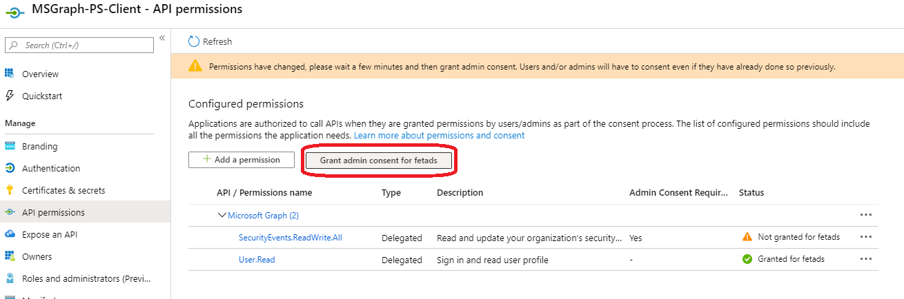Viewport: 904px width, 299px height.
Task: Click the Branding icon in sidebar
Action: [x=10, y=146]
